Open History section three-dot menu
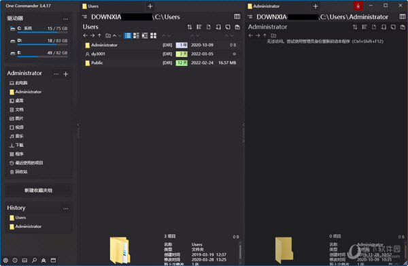 point(65,208)
